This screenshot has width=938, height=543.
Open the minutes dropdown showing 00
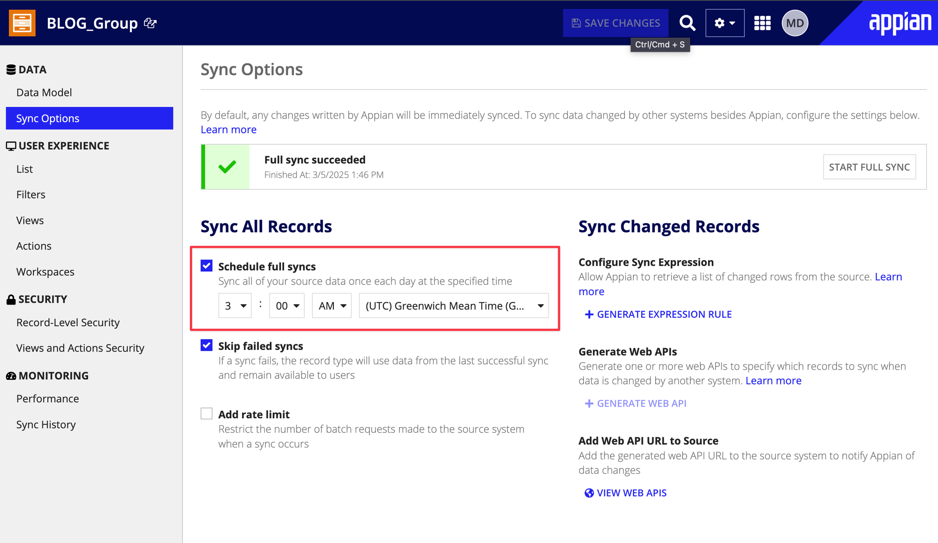click(287, 306)
